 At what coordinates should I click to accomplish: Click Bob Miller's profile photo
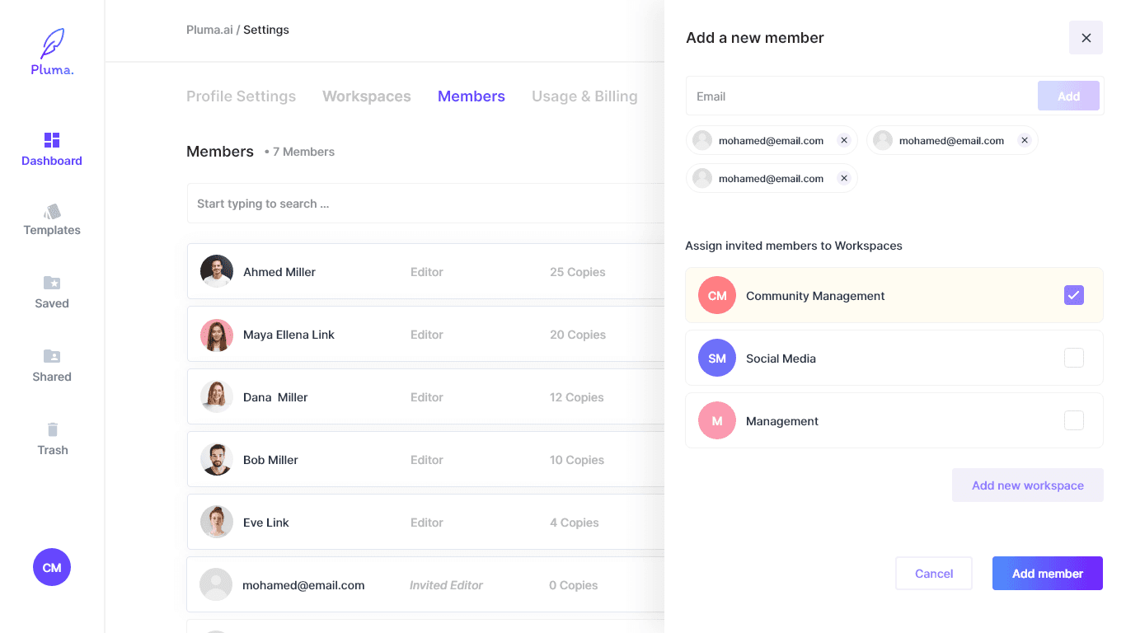click(x=217, y=460)
